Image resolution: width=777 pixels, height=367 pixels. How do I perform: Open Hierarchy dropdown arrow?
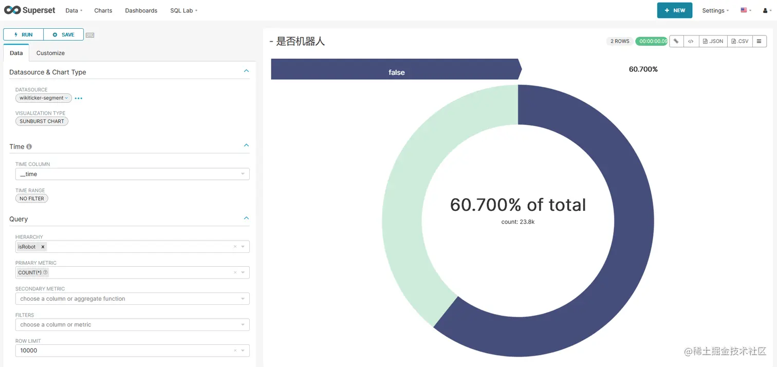tap(243, 247)
